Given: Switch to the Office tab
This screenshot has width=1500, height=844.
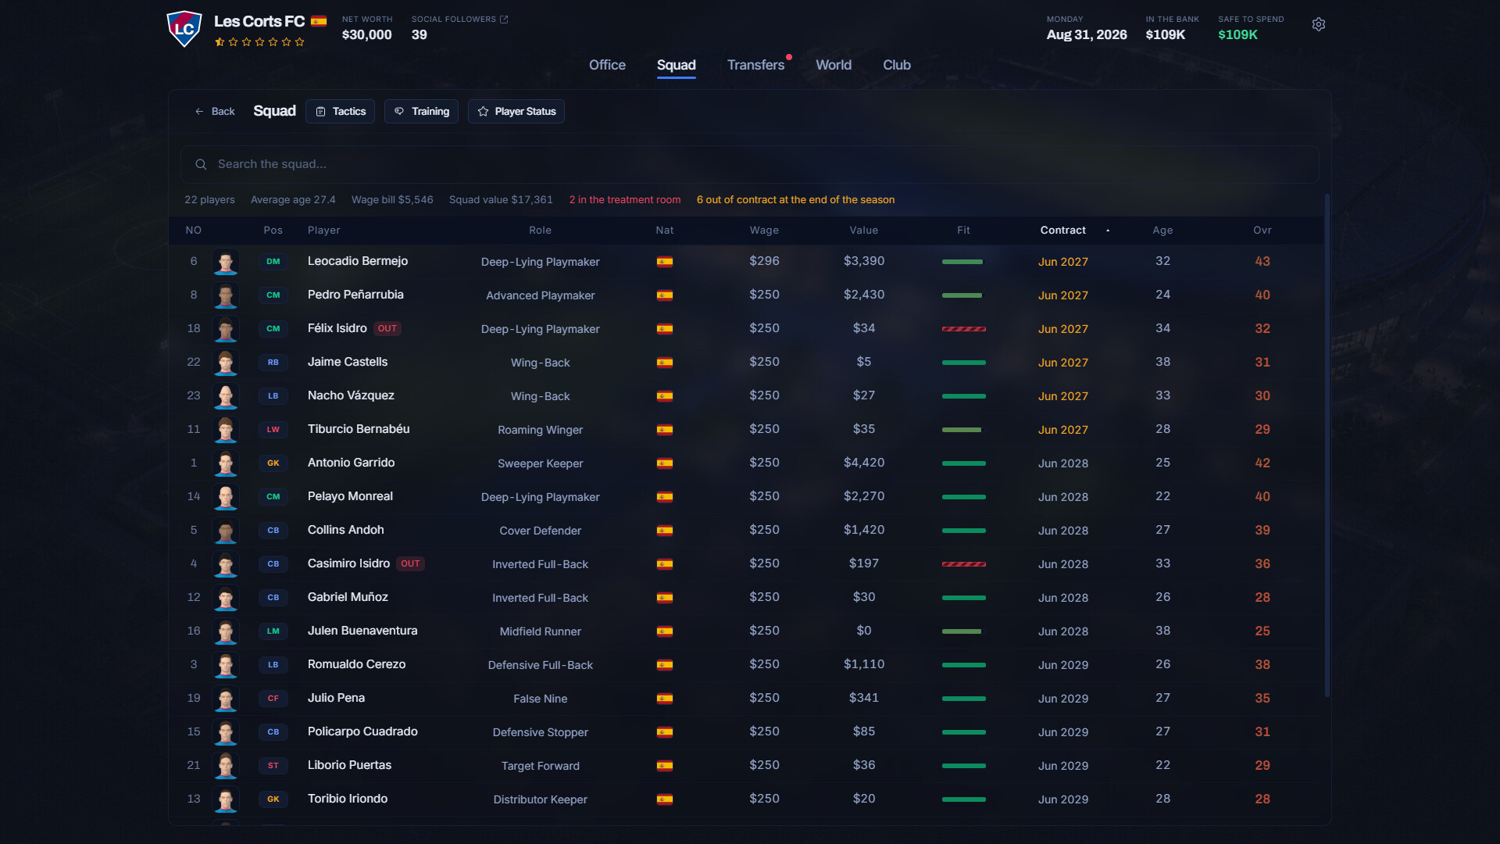Looking at the screenshot, I should coord(607,65).
